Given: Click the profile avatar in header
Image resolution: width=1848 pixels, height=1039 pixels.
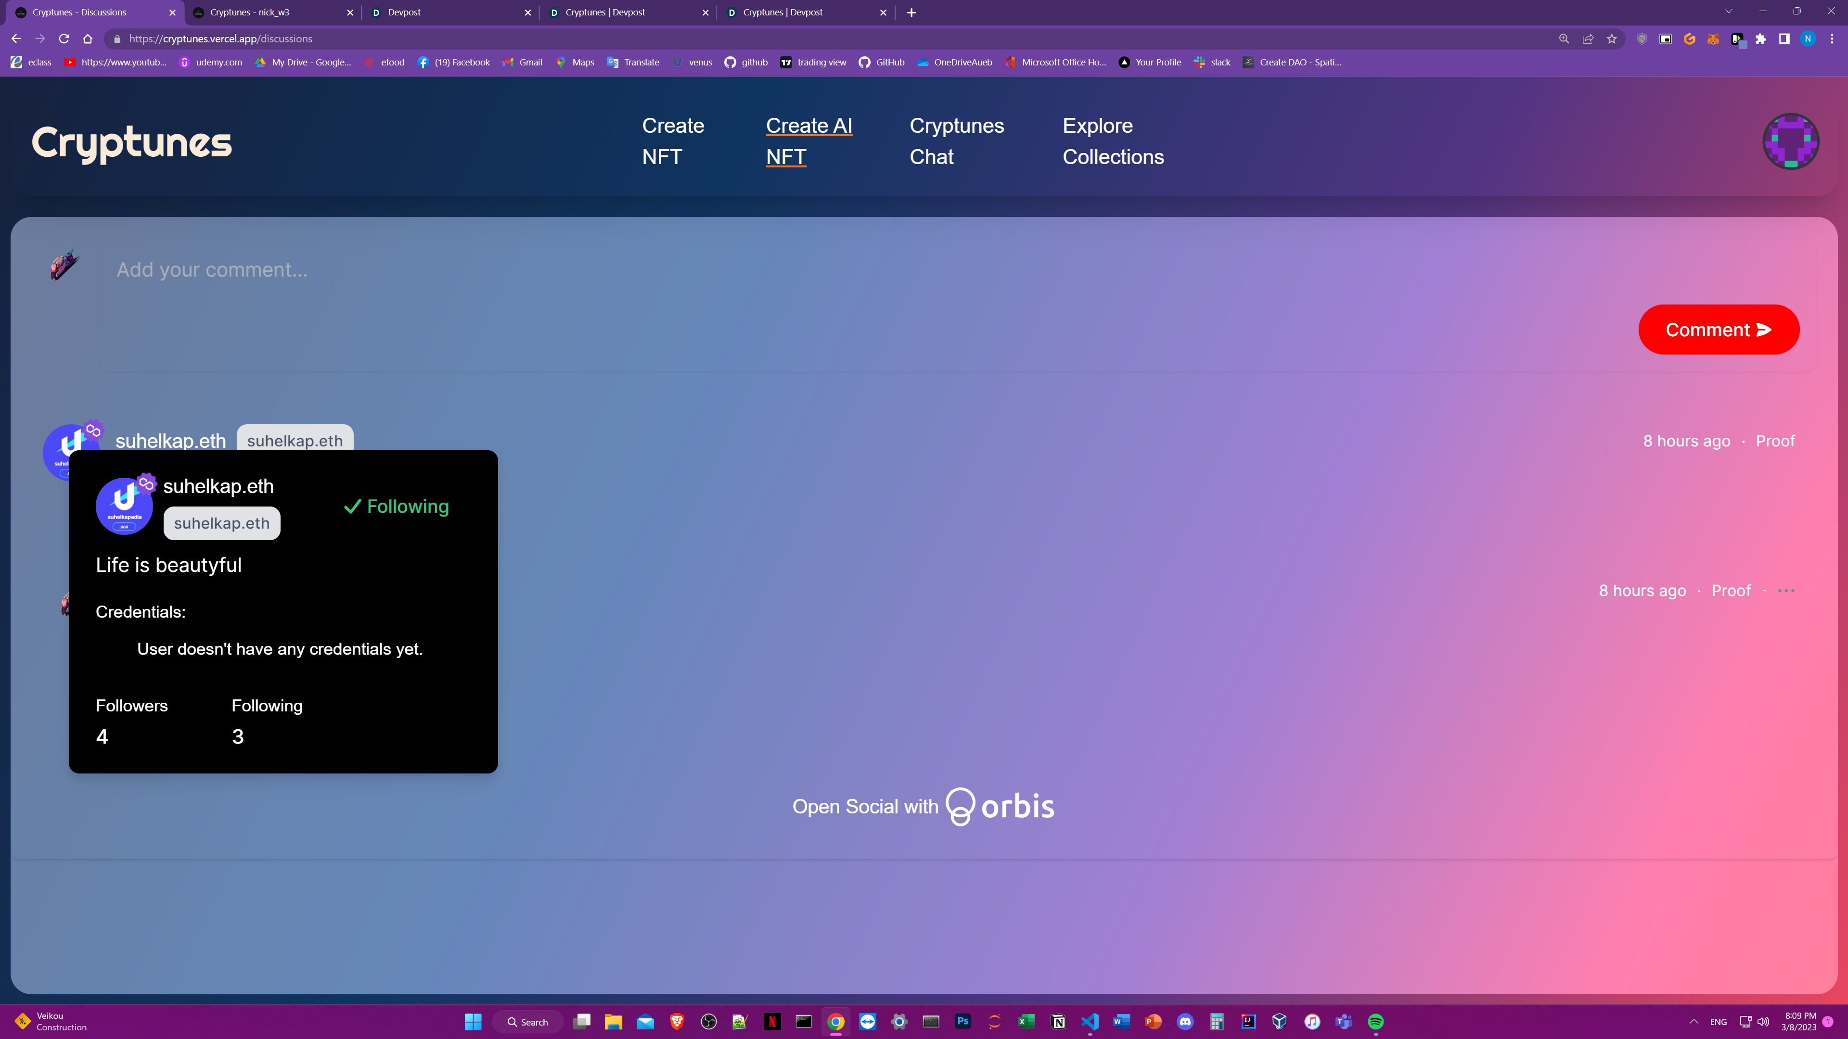Looking at the screenshot, I should point(1791,141).
